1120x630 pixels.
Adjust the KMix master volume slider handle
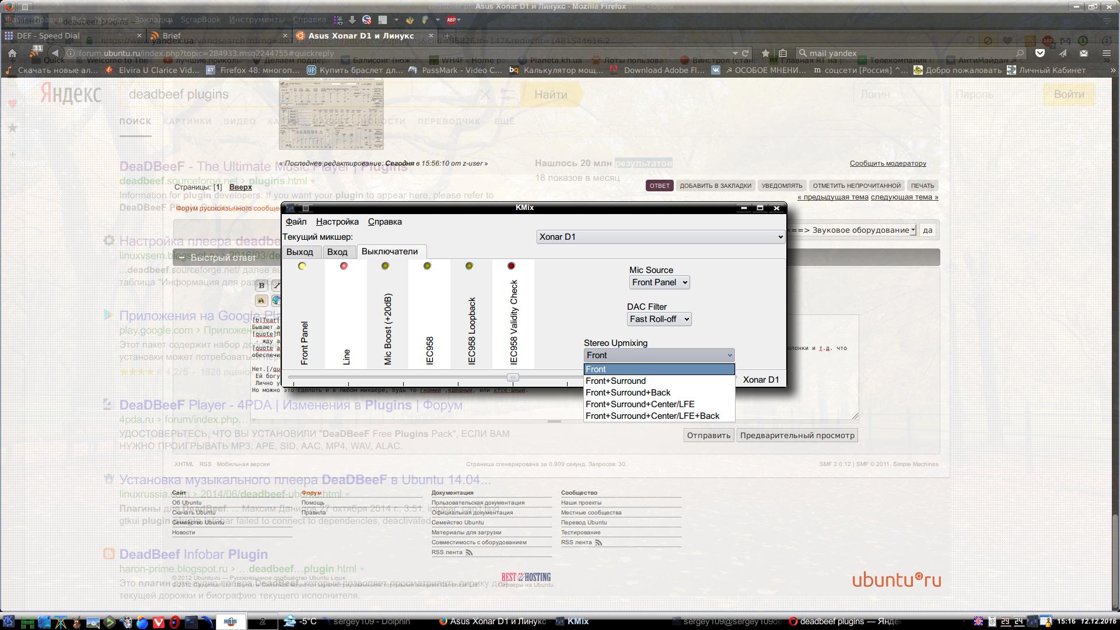(x=513, y=377)
